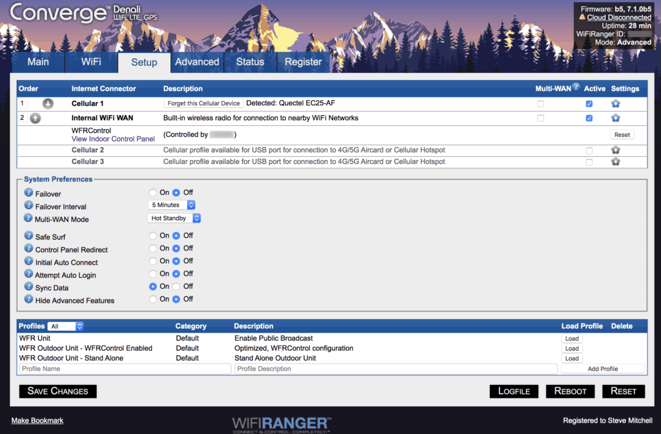Open Cellular 3 settings gear
Image resolution: width=661 pixels, height=434 pixels.
coord(615,161)
